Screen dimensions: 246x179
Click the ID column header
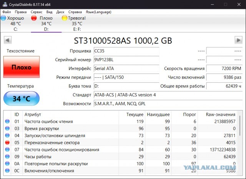[17, 114]
